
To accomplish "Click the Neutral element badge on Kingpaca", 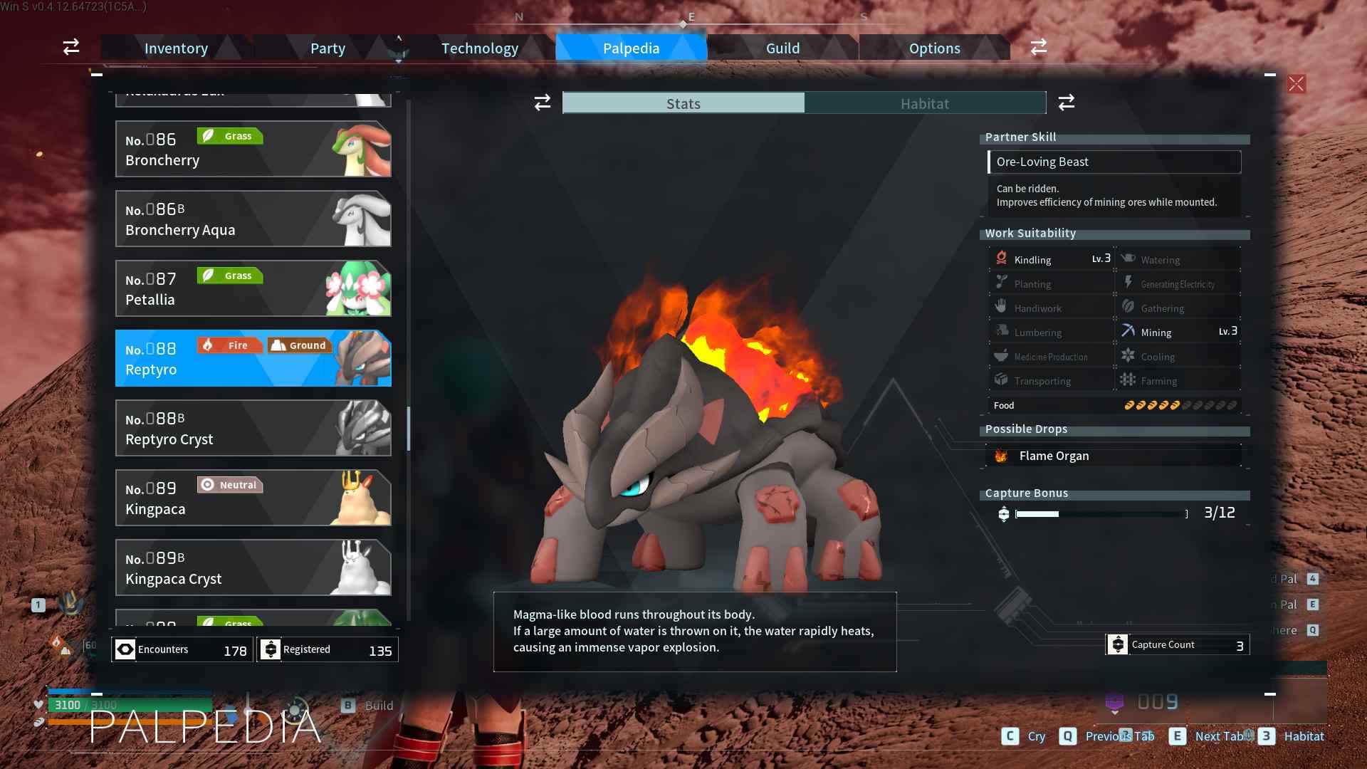I will pos(230,485).
